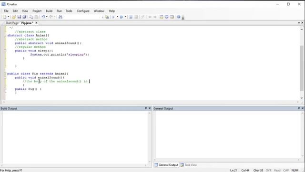Screen dimensions: 305x172
Task: Click the editor scroll up arrow
Action: (302, 30)
